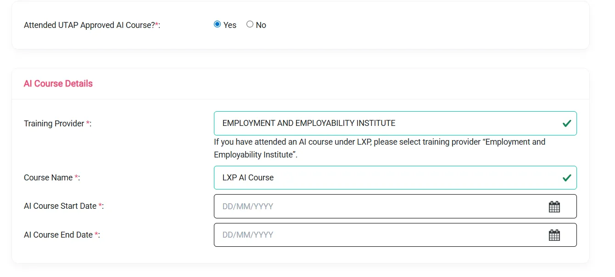Screen dimensions: 615x277
Task: Click the Training Provider green checkmark
Action: [x=567, y=123]
